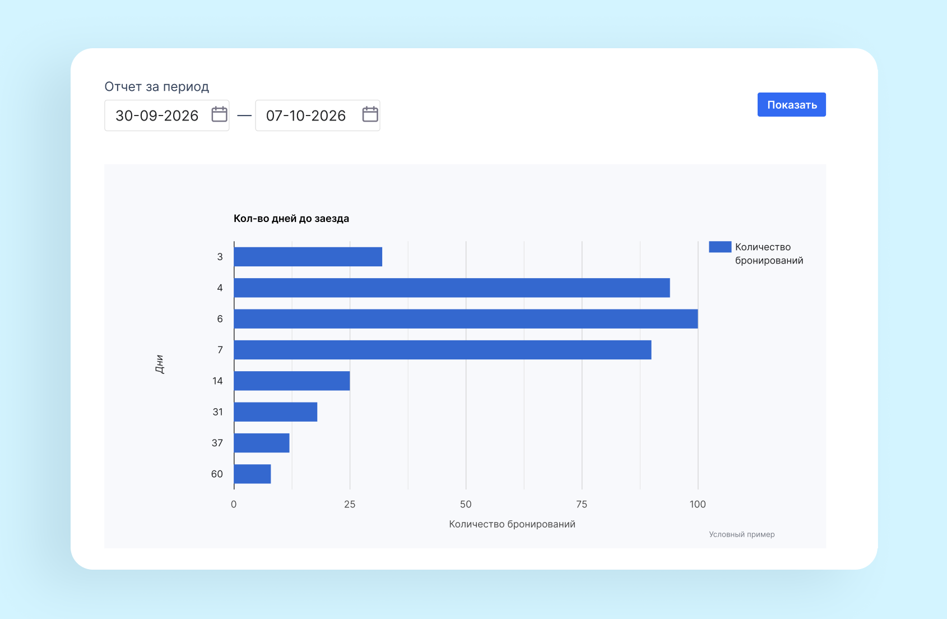Toggle the blue legend swatch for Количество бронирований
Image resolution: width=947 pixels, height=619 pixels.
coord(720,247)
